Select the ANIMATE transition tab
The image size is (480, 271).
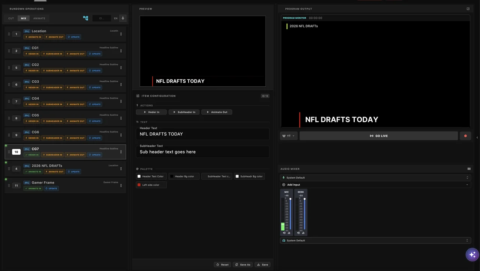click(39, 18)
